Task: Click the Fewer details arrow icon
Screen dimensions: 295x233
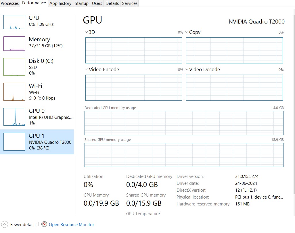Action: (5, 225)
